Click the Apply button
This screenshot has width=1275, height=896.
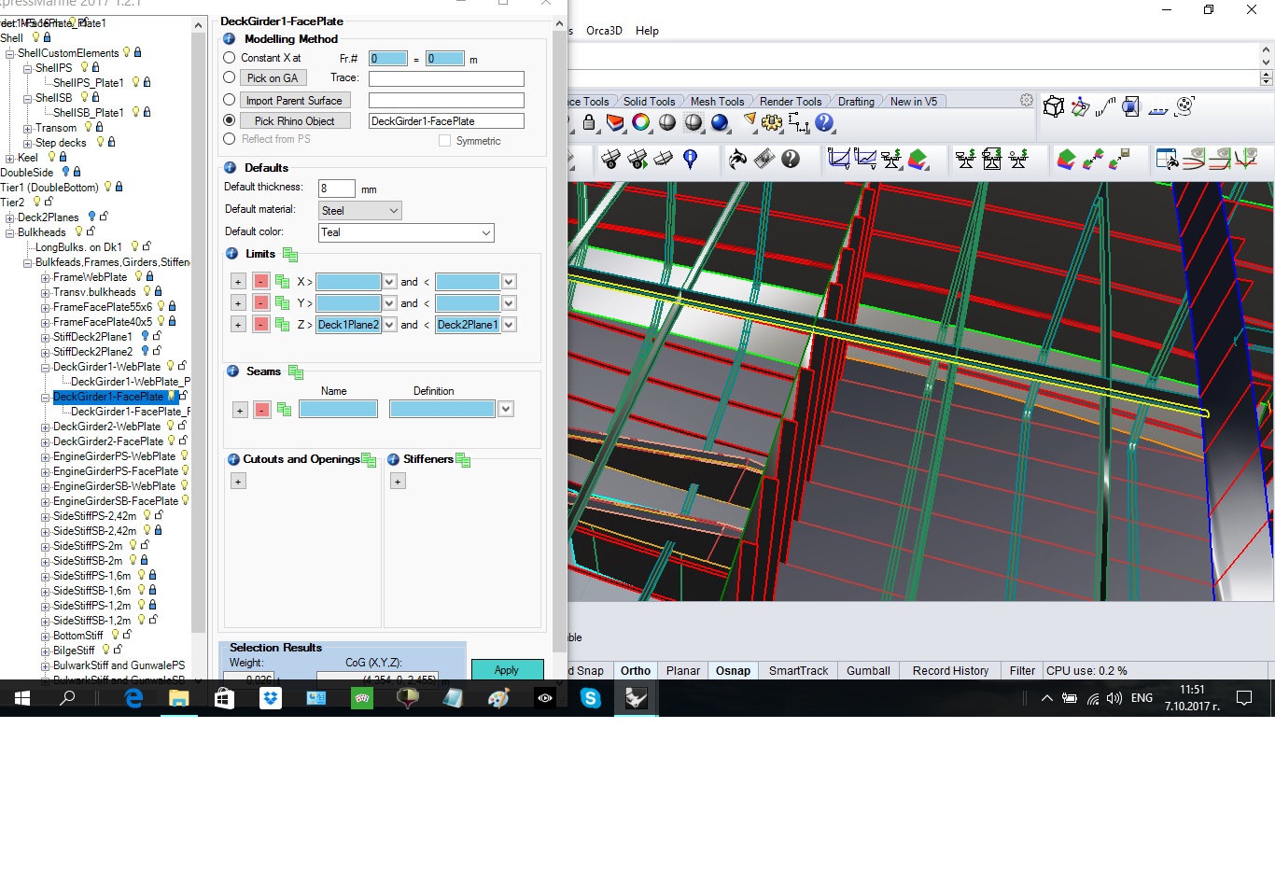507,670
